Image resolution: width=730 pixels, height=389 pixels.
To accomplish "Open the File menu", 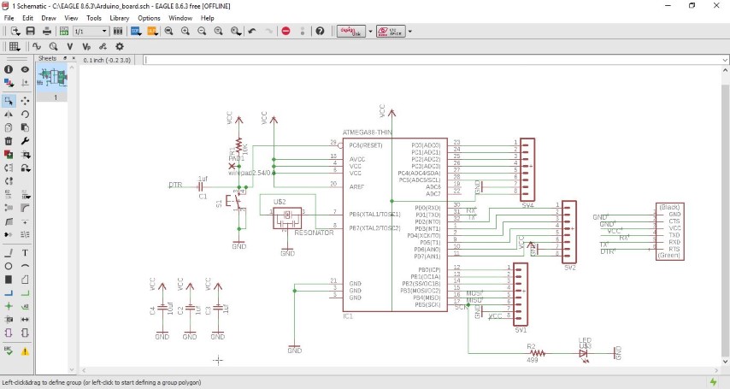I will click(9, 18).
